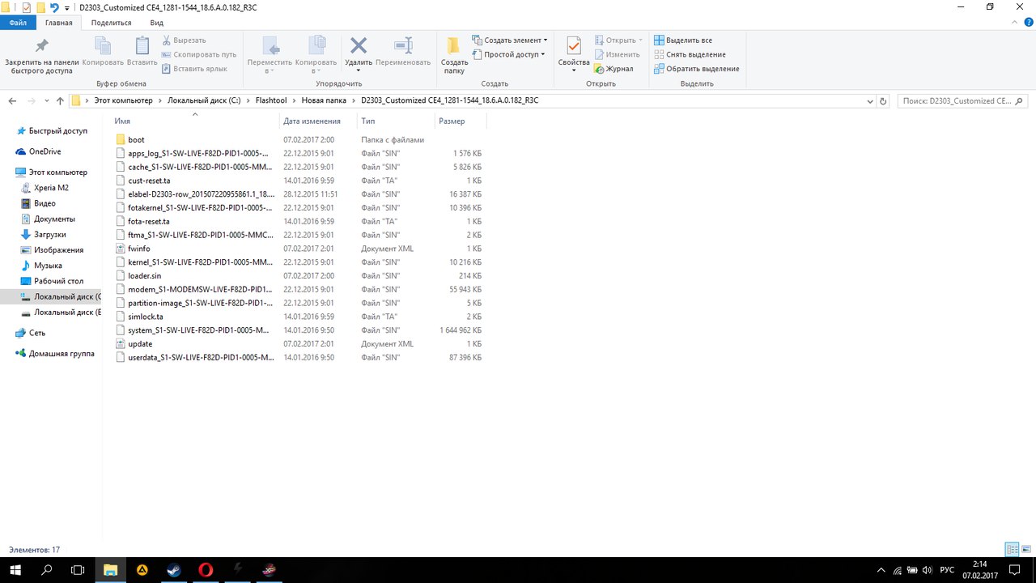The width and height of the screenshot is (1036, 583).
Task: Click the Rename (Переименовать) icon
Action: coord(403,47)
